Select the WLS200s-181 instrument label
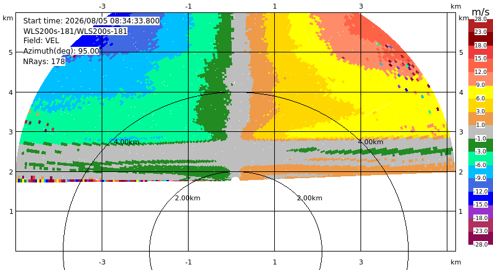This screenshot has height=270, width=493. click(75, 31)
